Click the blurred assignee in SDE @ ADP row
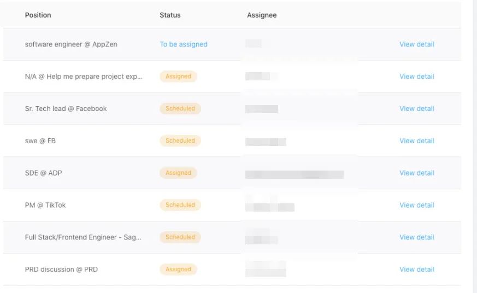This screenshot has height=293, width=477. (x=294, y=174)
